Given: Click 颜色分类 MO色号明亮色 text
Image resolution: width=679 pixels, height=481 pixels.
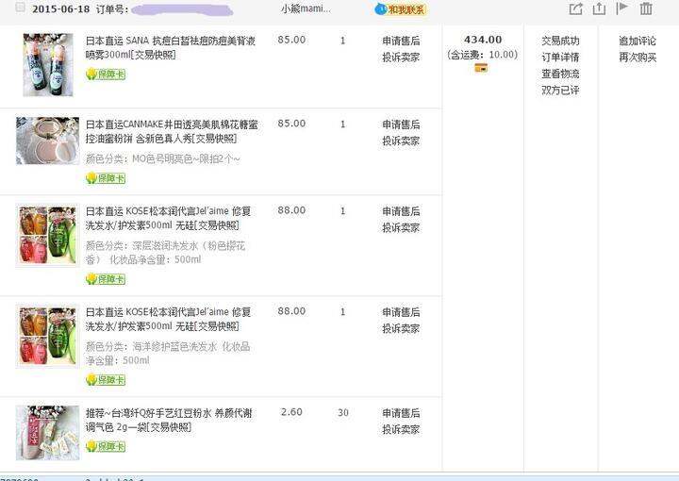Looking at the screenshot, I should click(x=162, y=158).
